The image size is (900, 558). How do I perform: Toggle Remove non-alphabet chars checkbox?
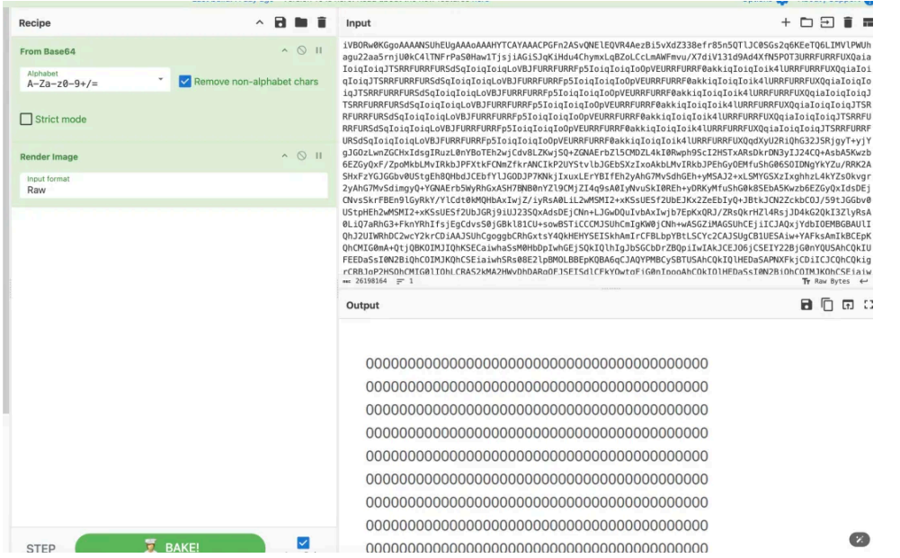point(185,82)
